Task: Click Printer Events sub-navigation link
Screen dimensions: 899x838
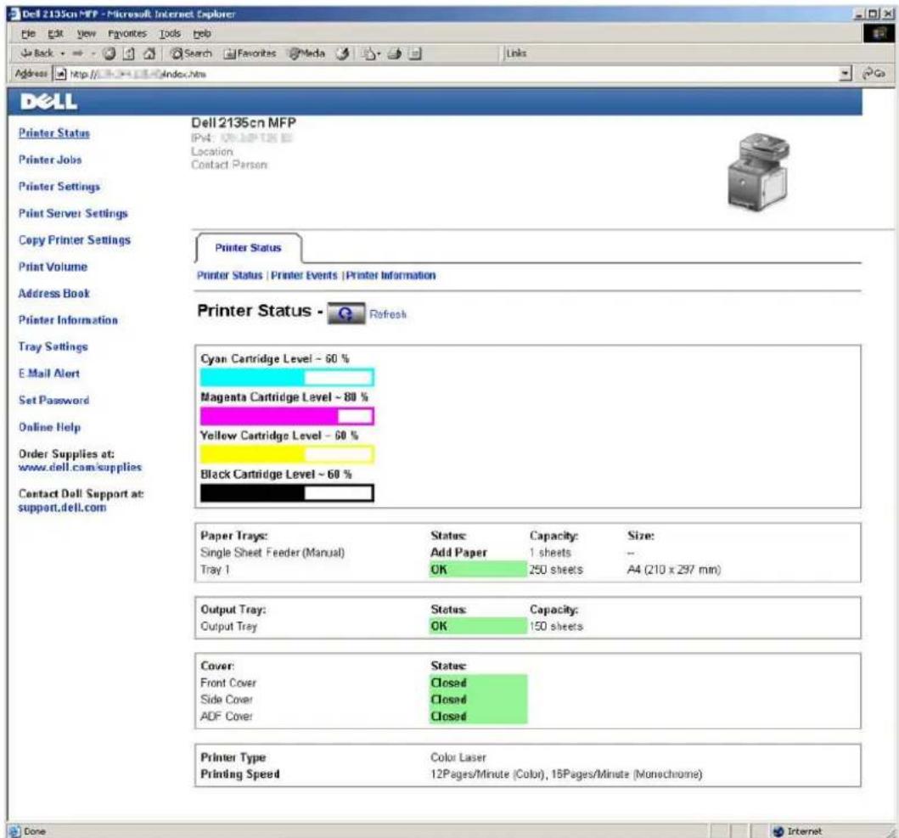Action: coord(304,275)
